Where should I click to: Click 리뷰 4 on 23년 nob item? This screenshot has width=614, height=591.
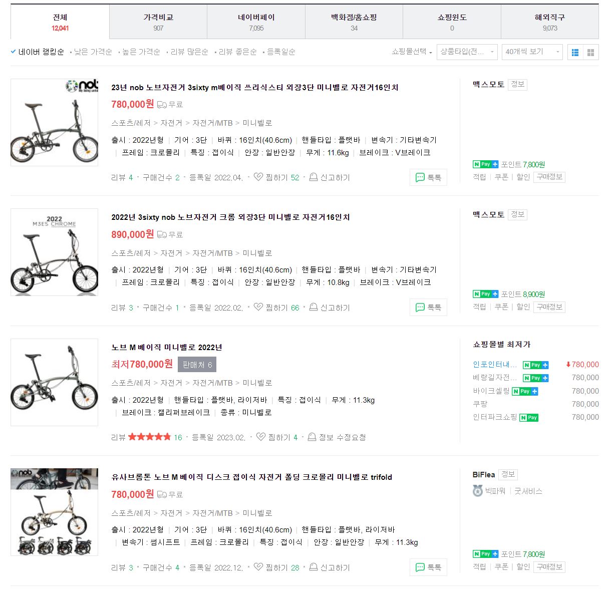click(x=122, y=177)
